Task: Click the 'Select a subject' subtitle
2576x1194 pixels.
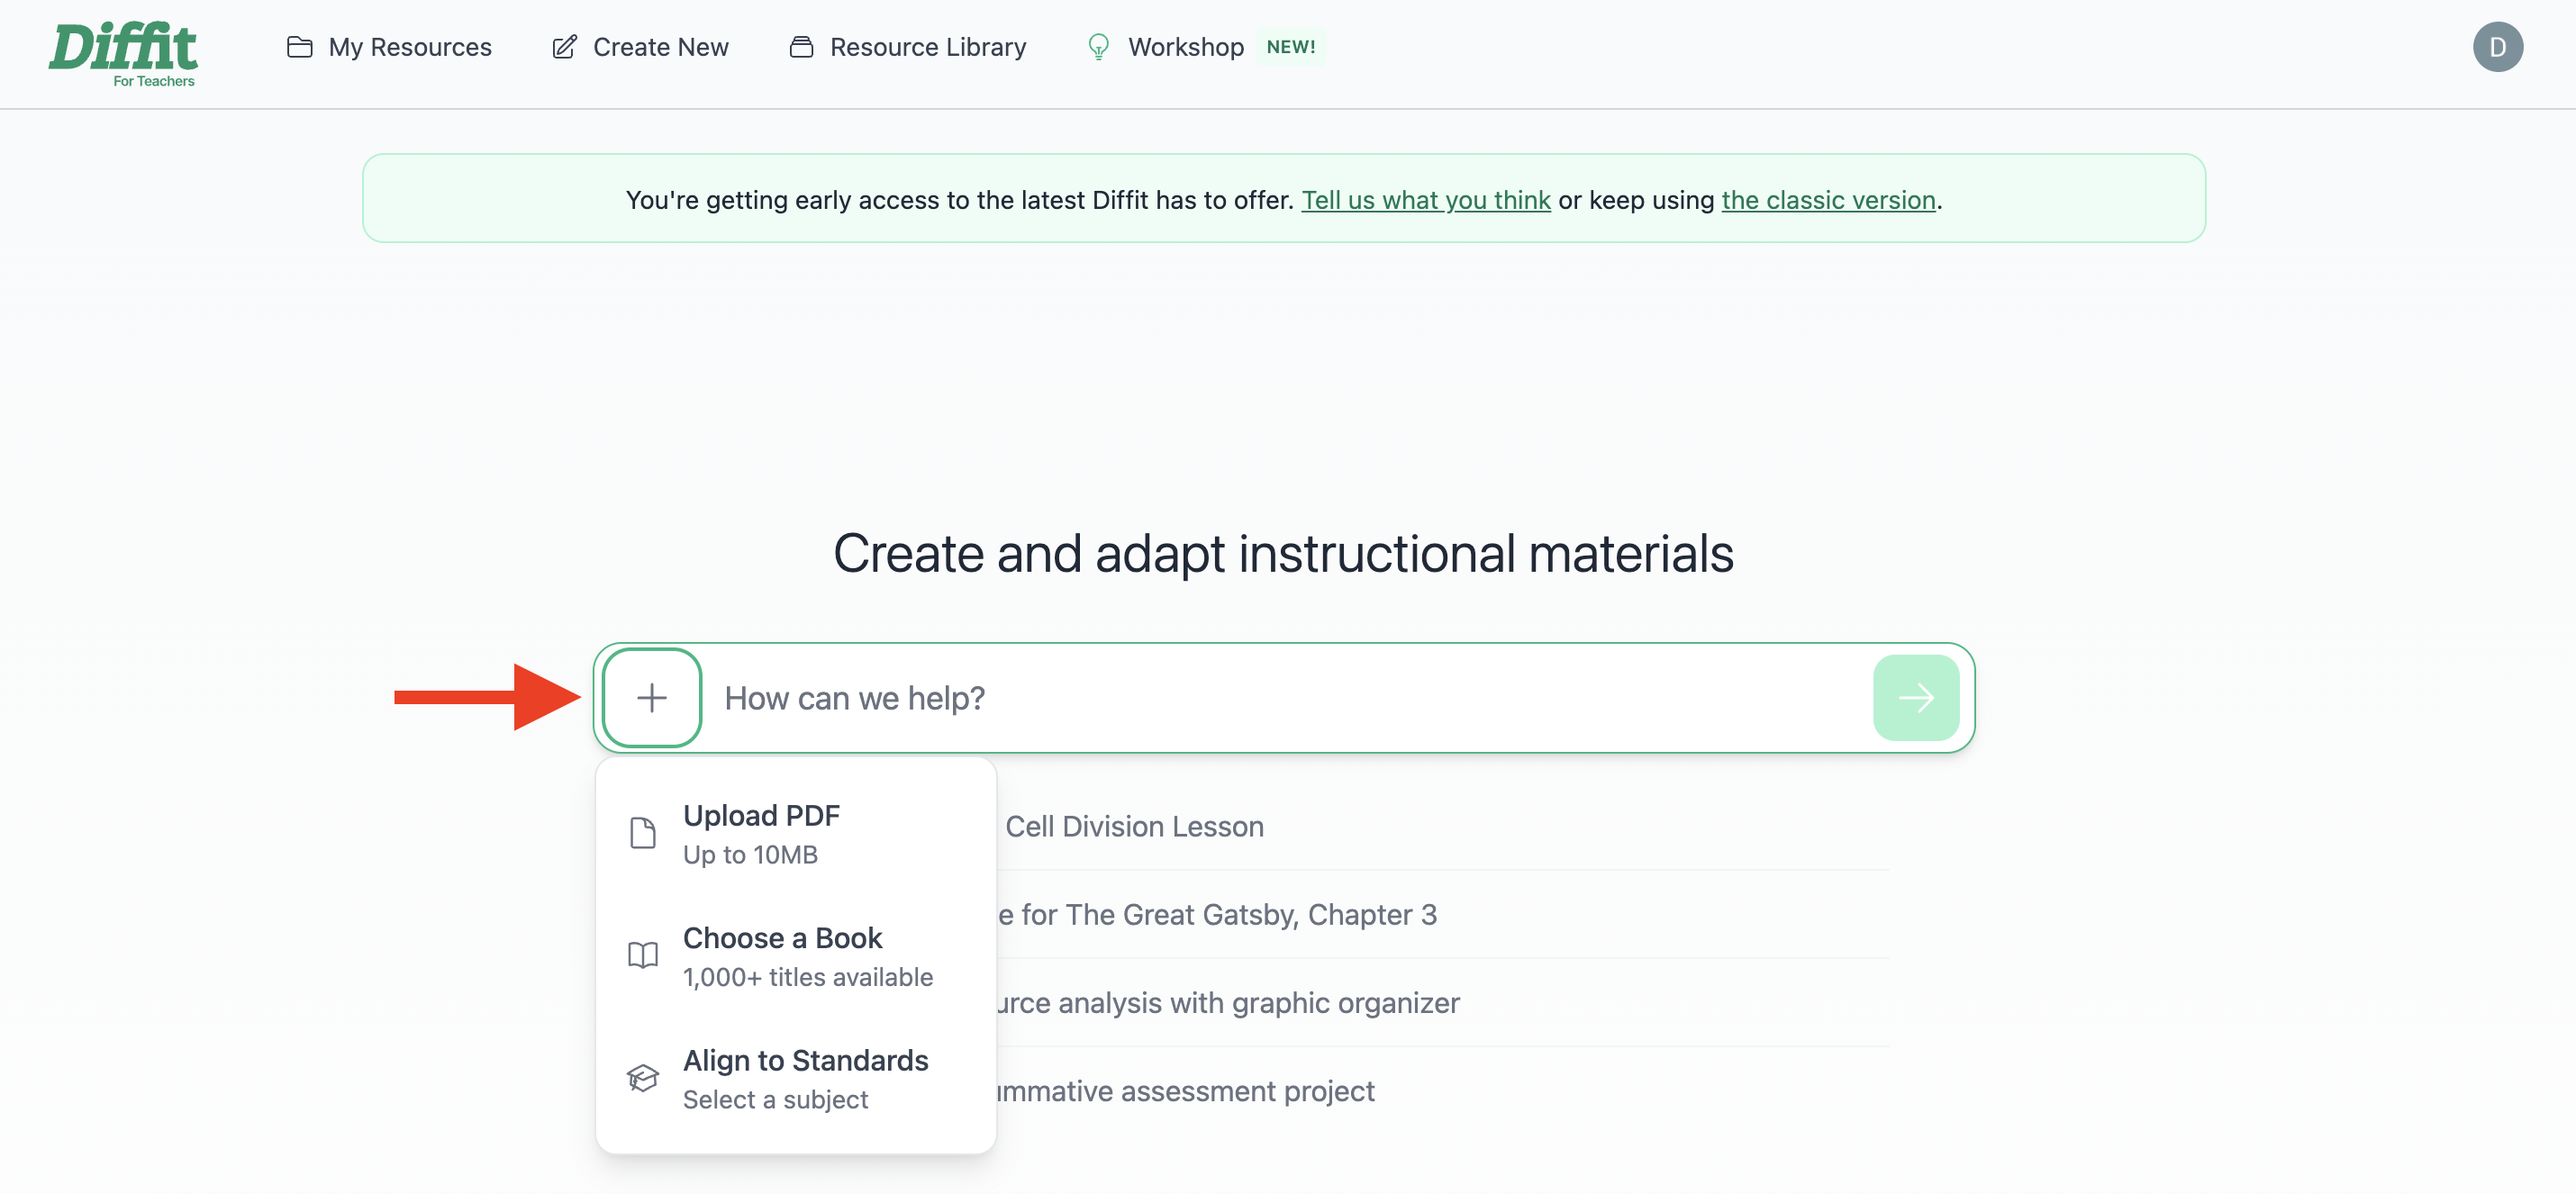Action: point(775,1099)
